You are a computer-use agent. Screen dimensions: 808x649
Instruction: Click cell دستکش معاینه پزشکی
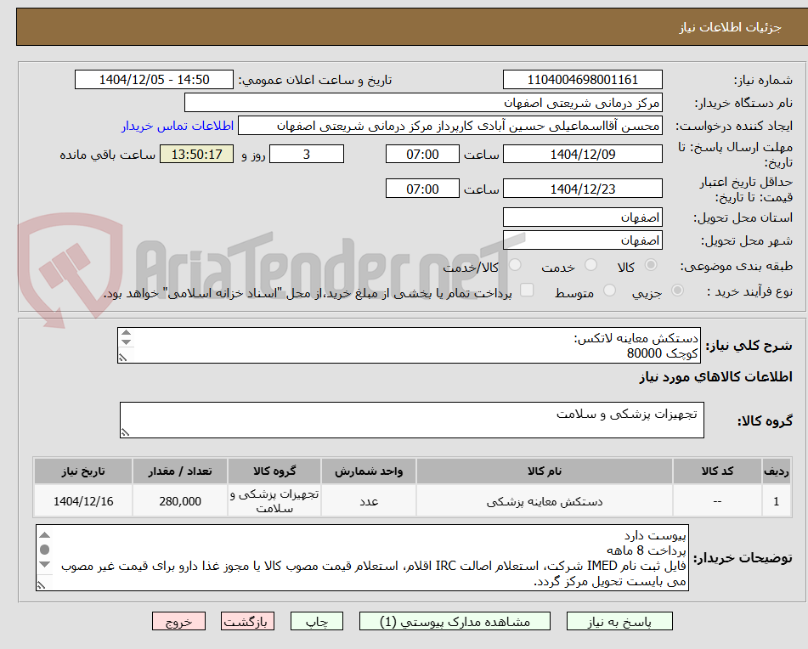(544, 500)
